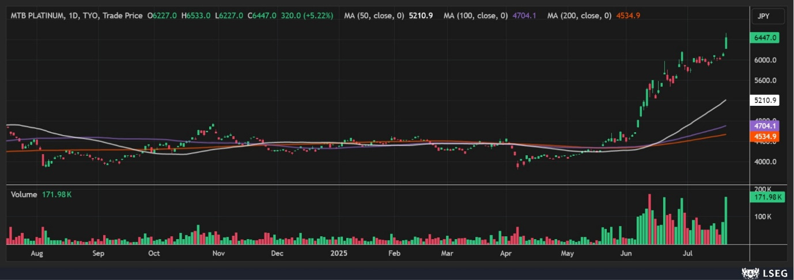Click the 200K volume axis label

coord(762,189)
